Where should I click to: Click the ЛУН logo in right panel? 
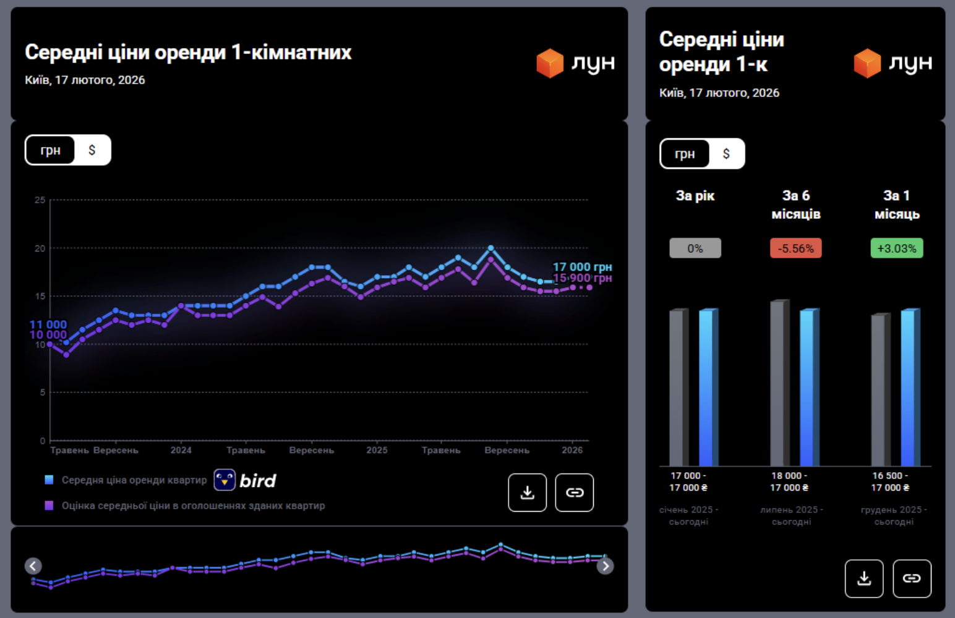pyautogui.click(x=893, y=63)
